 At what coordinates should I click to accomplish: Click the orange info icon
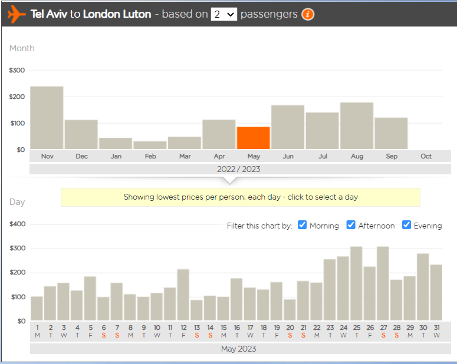[x=307, y=14]
